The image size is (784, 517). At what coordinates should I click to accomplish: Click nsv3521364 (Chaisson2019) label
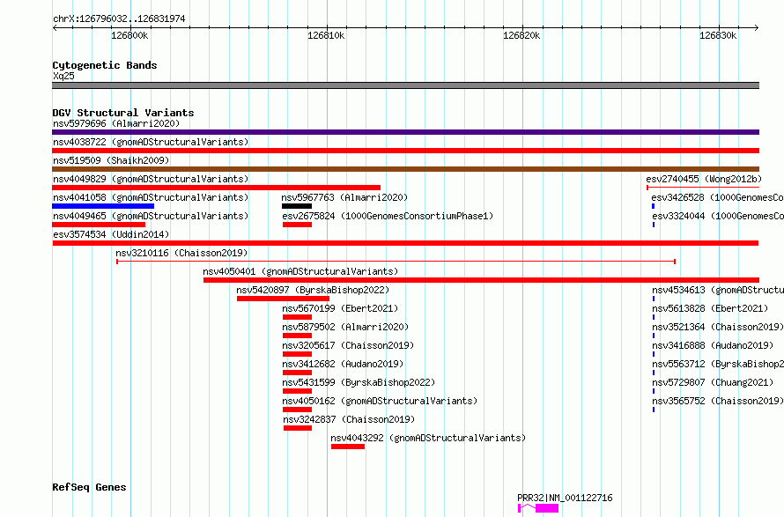[718, 327]
